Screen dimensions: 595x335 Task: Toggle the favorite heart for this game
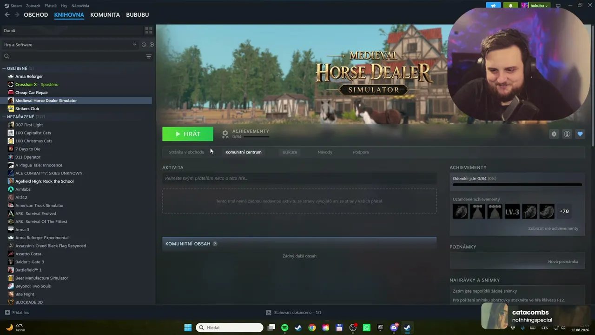(580, 134)
